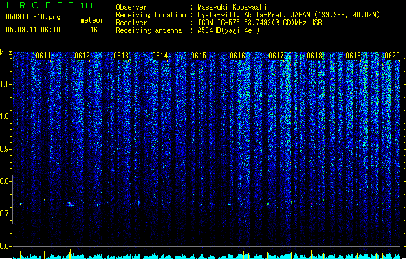Click the date stamp 05.09.11 06:10
This screenshot has width=407, height=259.
pyautogui.click(x=33, y=30)
